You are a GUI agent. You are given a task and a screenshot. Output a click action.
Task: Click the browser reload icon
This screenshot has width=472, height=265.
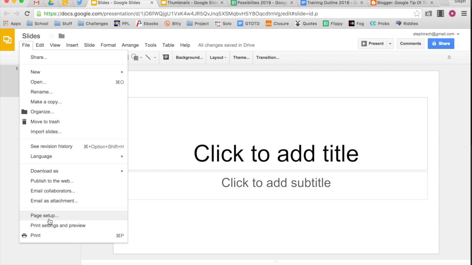click(27, 14)
